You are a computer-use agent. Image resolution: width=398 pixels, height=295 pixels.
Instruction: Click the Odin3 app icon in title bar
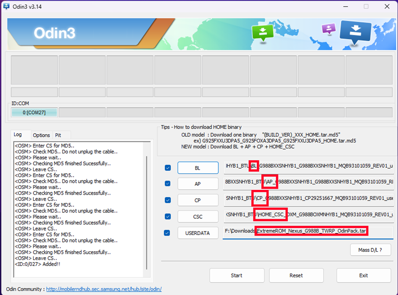6,6
